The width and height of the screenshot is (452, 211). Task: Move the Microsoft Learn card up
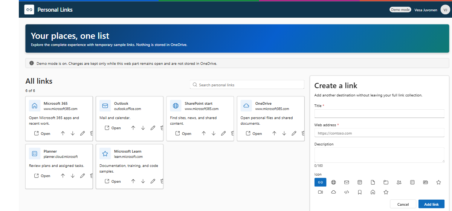tap(133, 181)
